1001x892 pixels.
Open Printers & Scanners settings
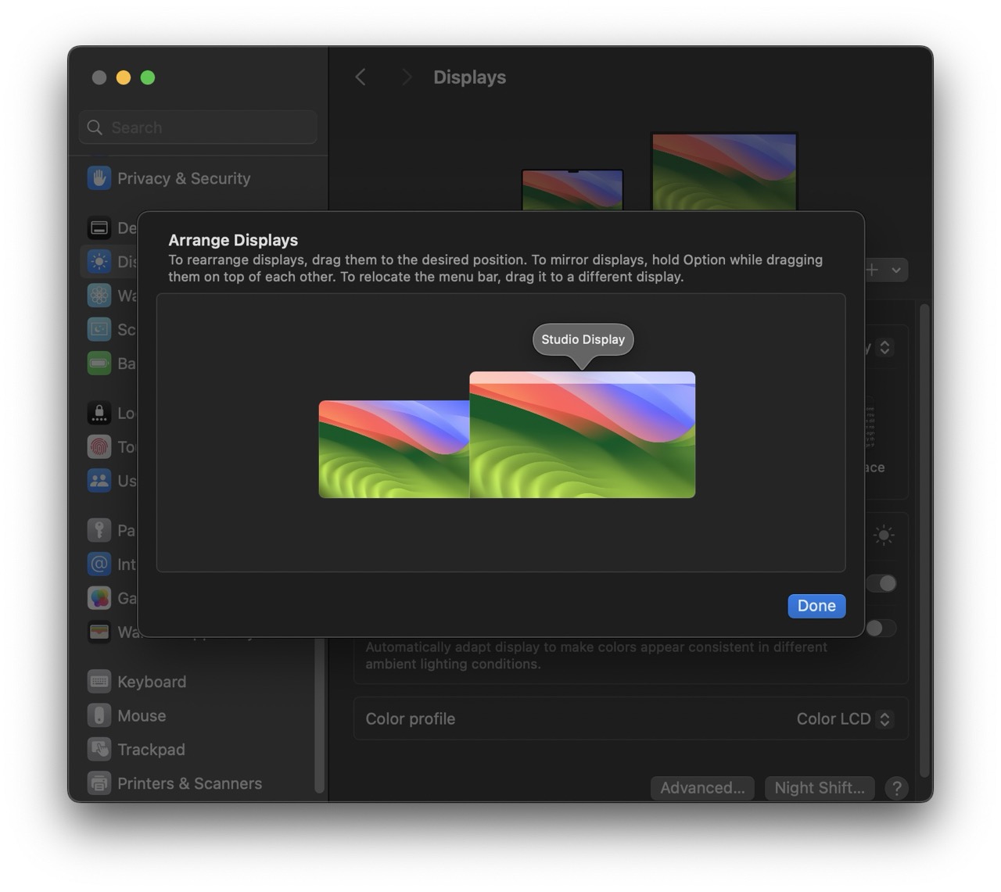(188, 783)
